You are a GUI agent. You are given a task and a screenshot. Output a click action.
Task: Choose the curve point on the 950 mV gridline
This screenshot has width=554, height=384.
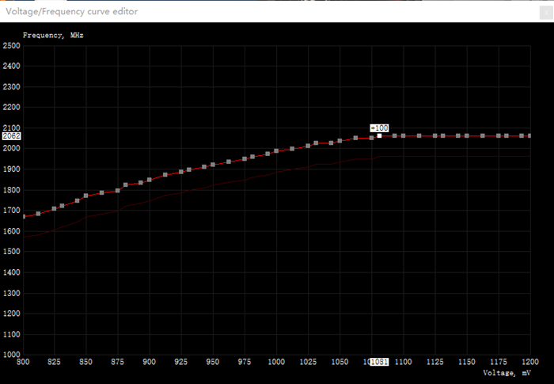pos(213,165)
